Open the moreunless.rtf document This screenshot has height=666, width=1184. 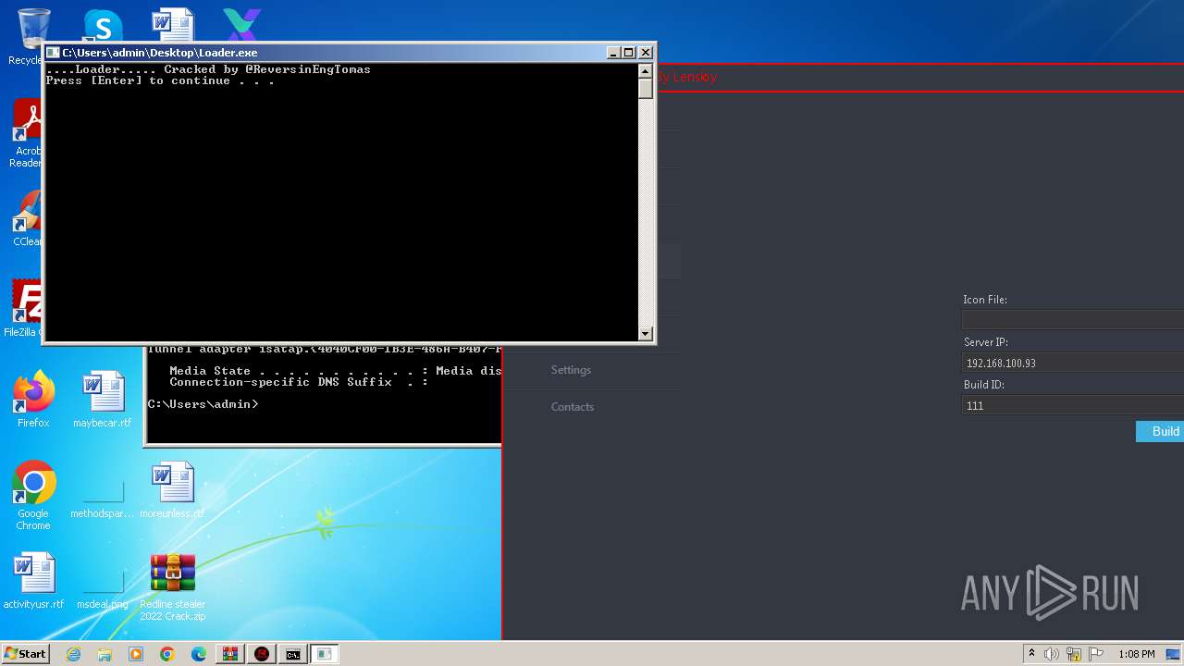173,490
